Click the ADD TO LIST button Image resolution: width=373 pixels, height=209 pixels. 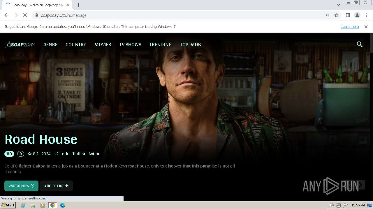coord(56,186)
